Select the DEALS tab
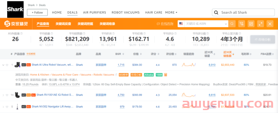This screenshot has height=113, width=278. pyautogui.click(x=72, y=12)
